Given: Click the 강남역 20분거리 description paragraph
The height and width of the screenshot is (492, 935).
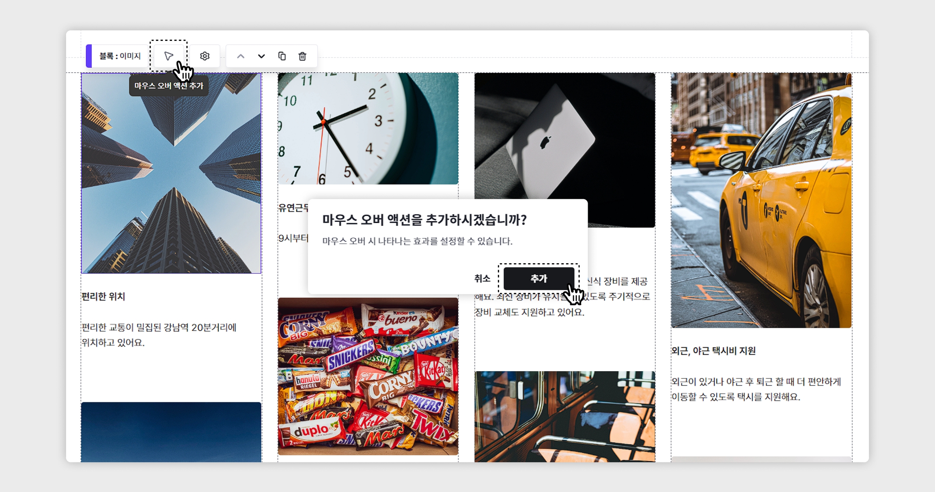Looking at the screenshot, I should pos(158,335).
